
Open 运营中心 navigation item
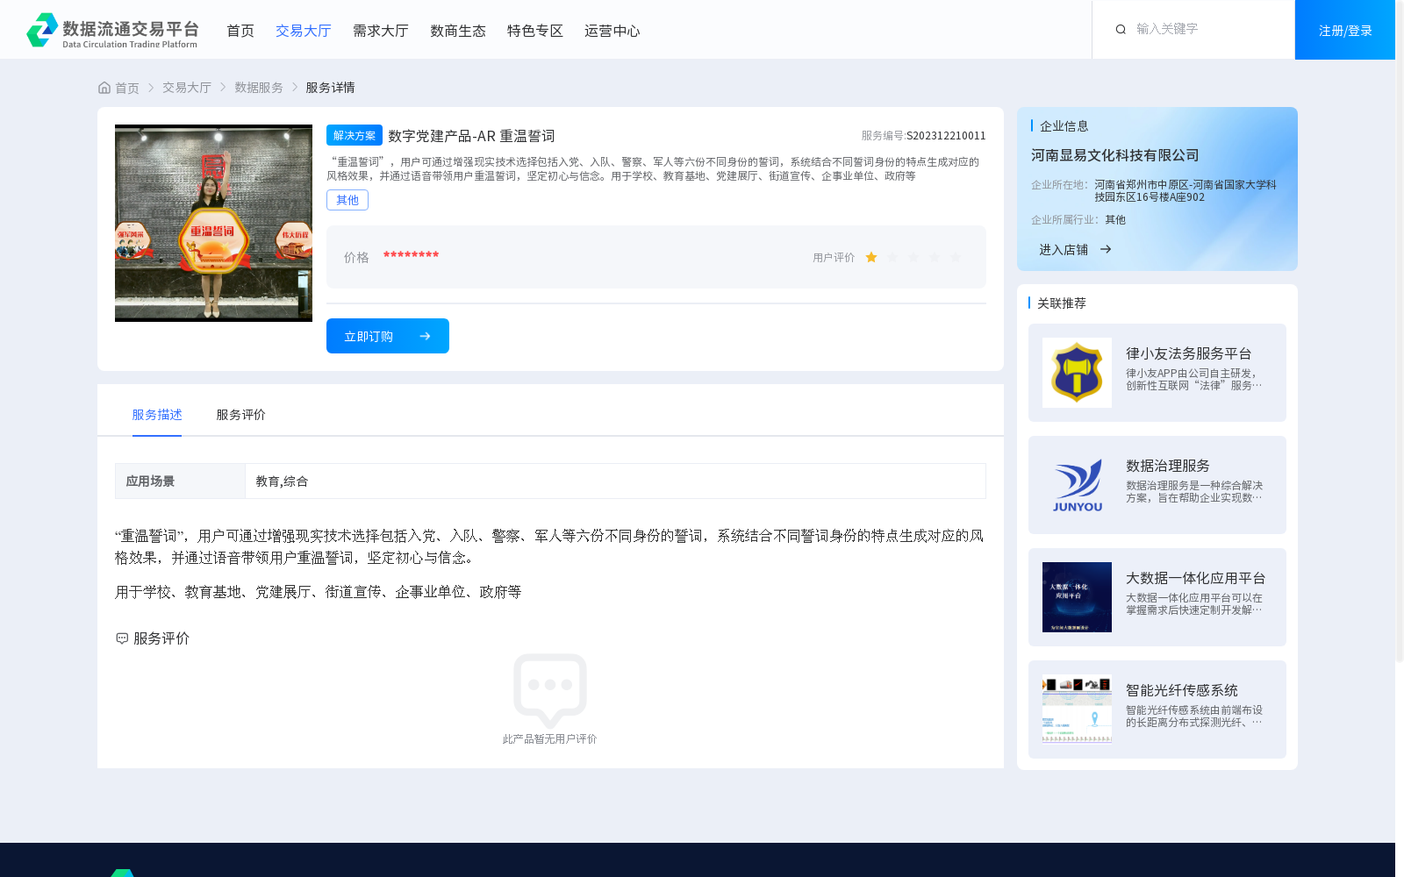point(612,31)
